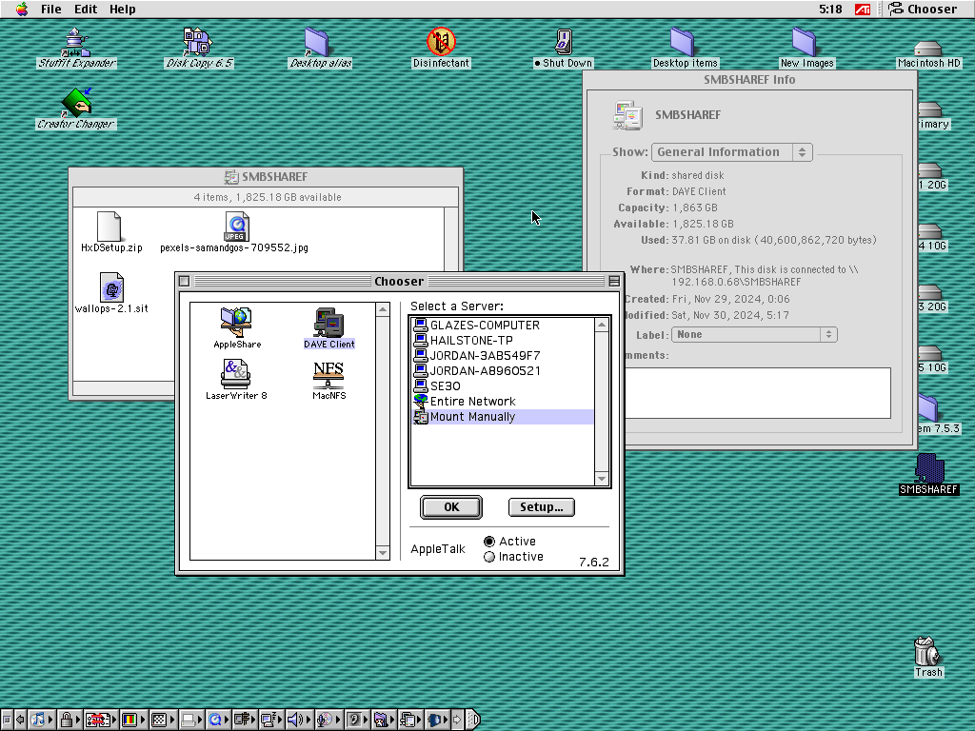The height and width of the screenshot is (731, 975).
Task: Click the SMBSHAREF mounted volume desktop icon
Action: click(x=928, y=474)
